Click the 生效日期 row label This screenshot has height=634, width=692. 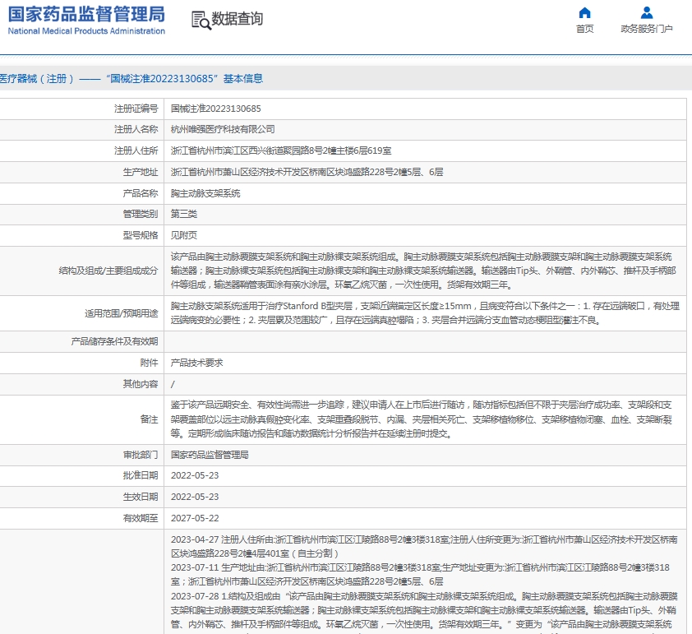point(141,497)
